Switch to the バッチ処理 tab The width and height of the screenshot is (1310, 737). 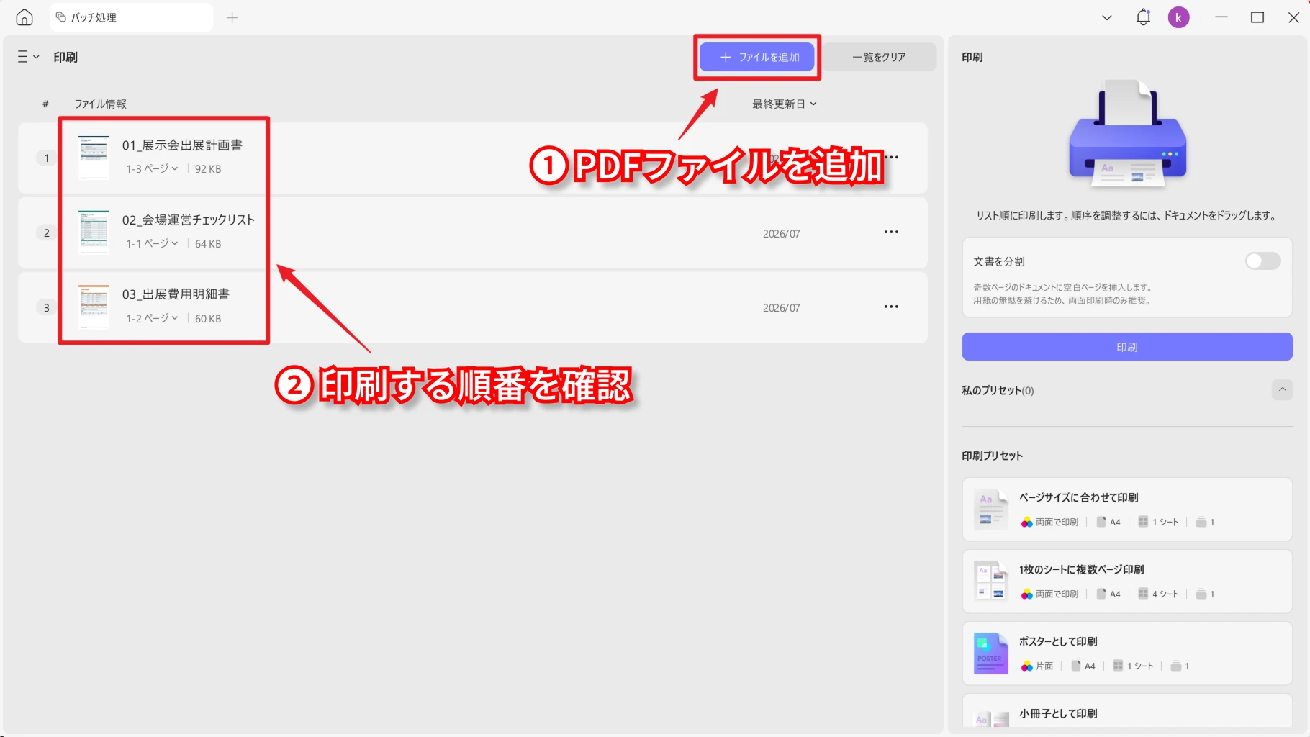click(132, 17)
